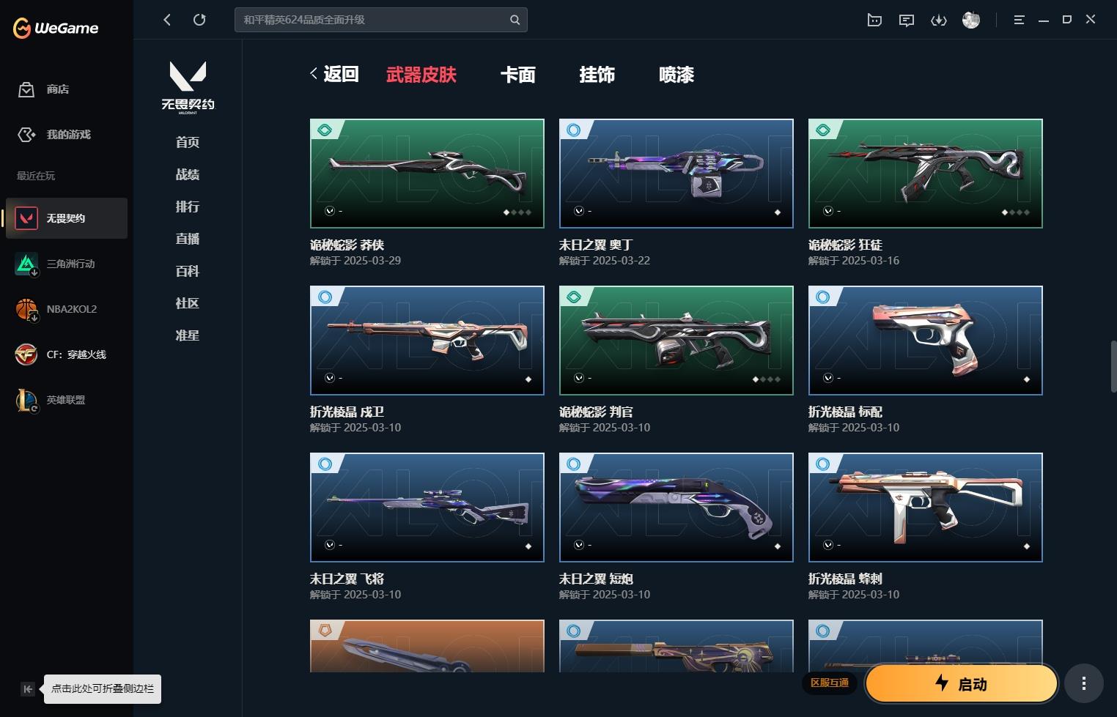Switch to the 喷漆 tab
The height and width of the screenshot is (717, 1117).
click(677, 75)
